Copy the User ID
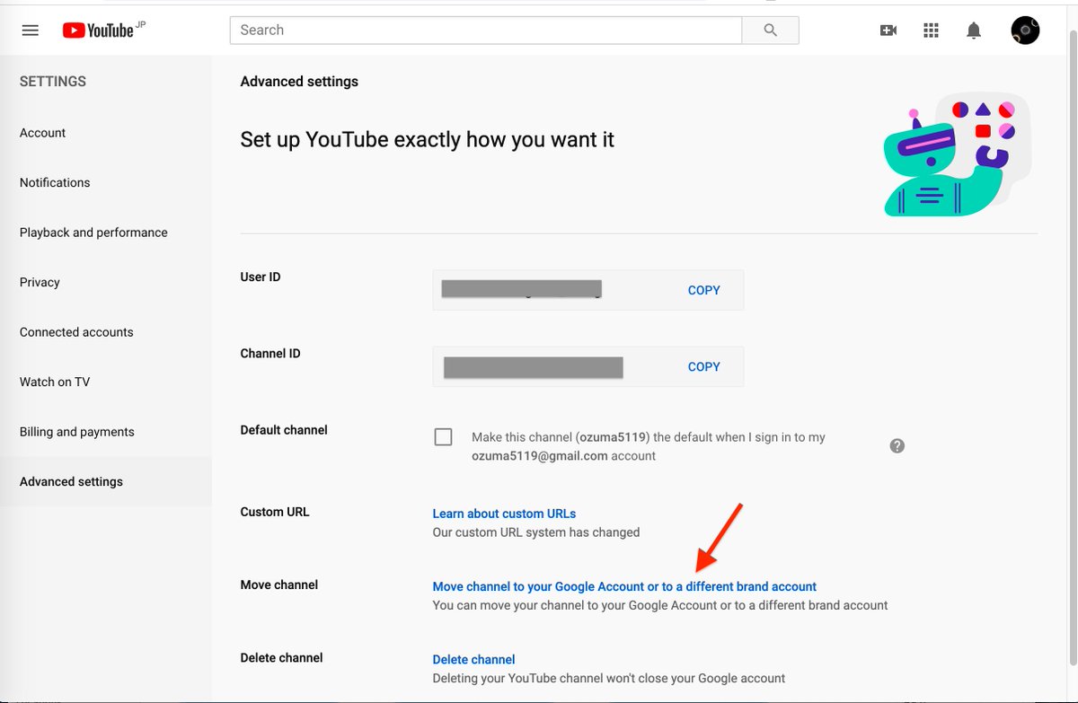Image resolution: width=1078 pixels, height=703 pixels. pos(703,290)
